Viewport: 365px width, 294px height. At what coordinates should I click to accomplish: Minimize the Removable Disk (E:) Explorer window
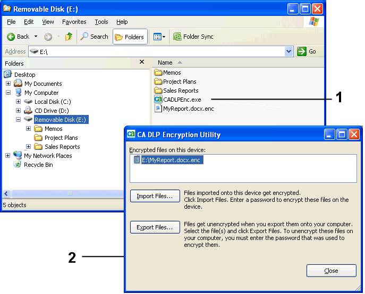click(x=293, y=9)
